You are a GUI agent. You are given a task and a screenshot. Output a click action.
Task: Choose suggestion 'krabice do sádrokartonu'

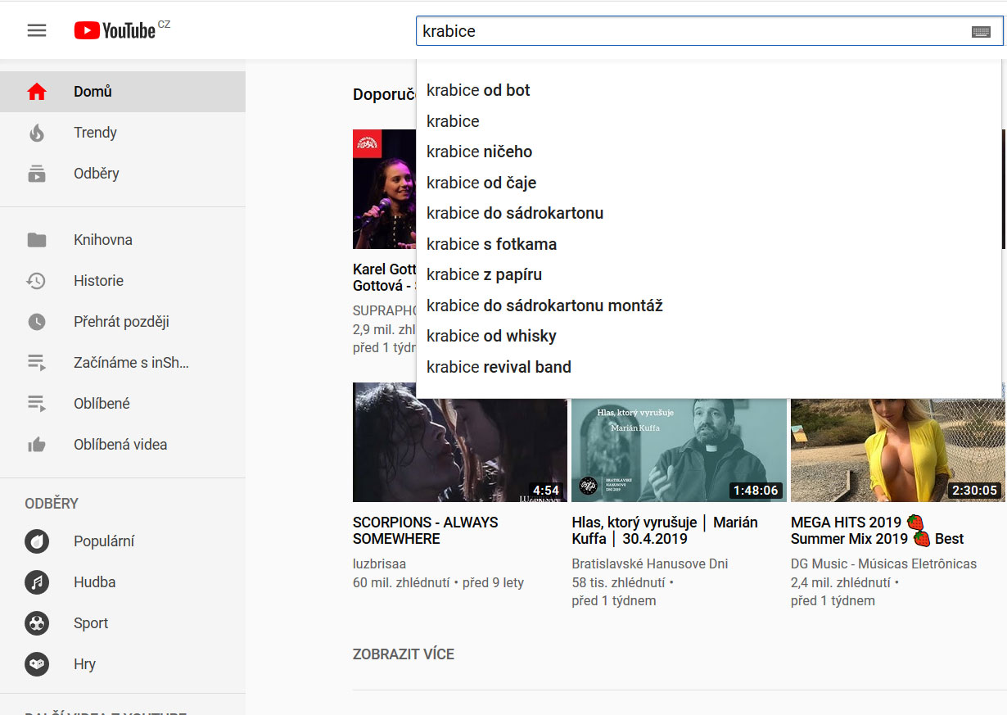coord(515,213)
